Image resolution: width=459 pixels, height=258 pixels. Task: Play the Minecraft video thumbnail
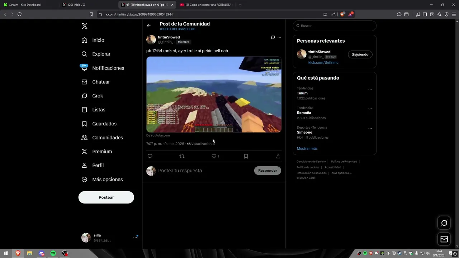point(214,95)
